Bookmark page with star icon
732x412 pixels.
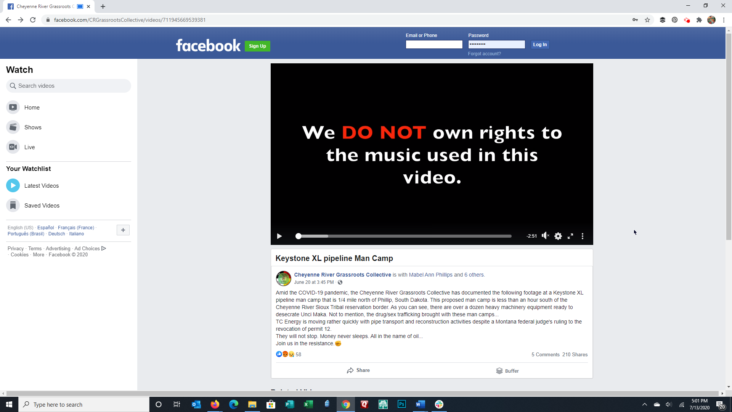pyautogui.click(x=647, y=20)
